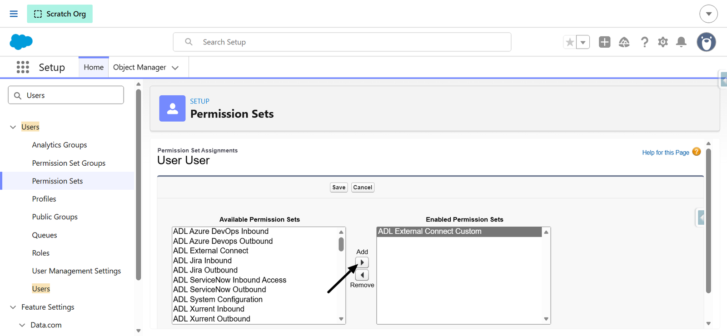This screenshot has height=336, width=727.
Task: Click the main page scrollbar thumb
Action: (708, 221)
